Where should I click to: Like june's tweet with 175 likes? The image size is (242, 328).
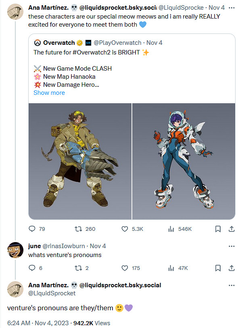(125, 268)
